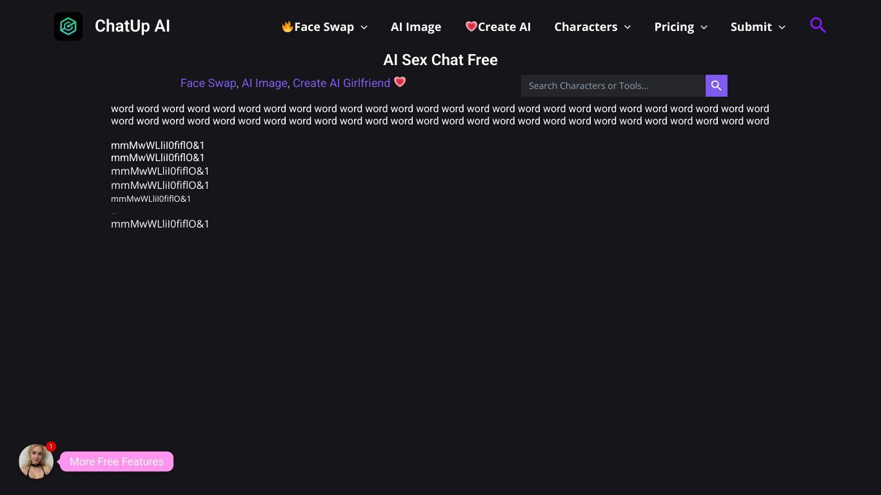Click the red notification badge on avatar
The width and height of the screenshot is (881, 495).
51,447
